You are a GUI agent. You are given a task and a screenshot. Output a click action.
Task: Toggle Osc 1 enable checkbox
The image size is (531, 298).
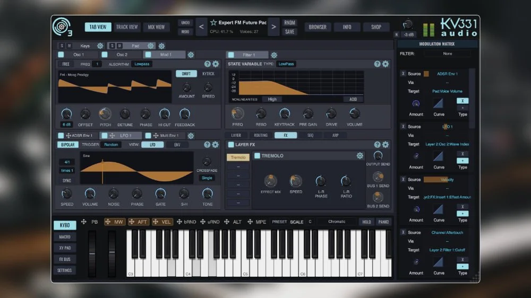[x=61, y=55]
